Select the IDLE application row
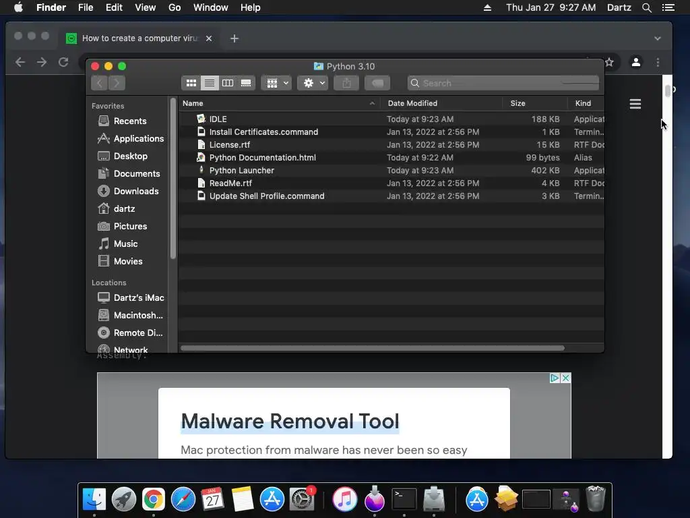The height and width of the screenshot is (518, 690). point(391,119)
